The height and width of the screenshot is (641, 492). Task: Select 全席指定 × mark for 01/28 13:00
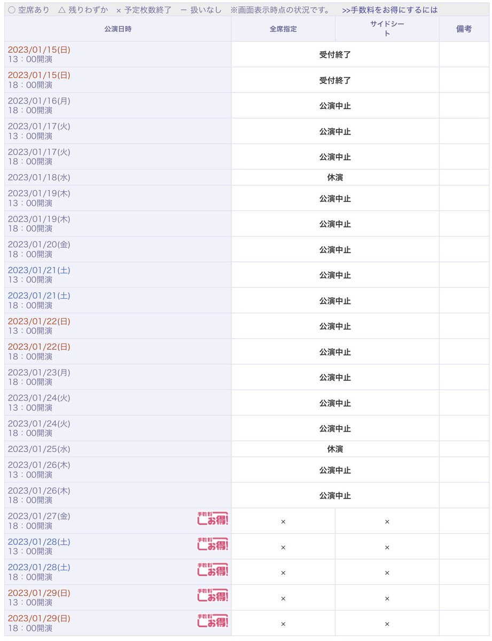tap(283, 548)
